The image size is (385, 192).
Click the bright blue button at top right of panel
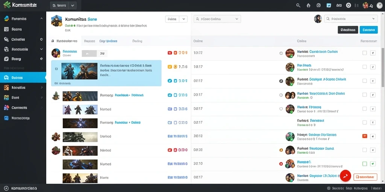point(368,30)
